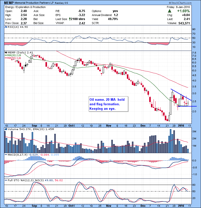
Task: Click the VWAP value 2.42
Action: coord(82,23)
